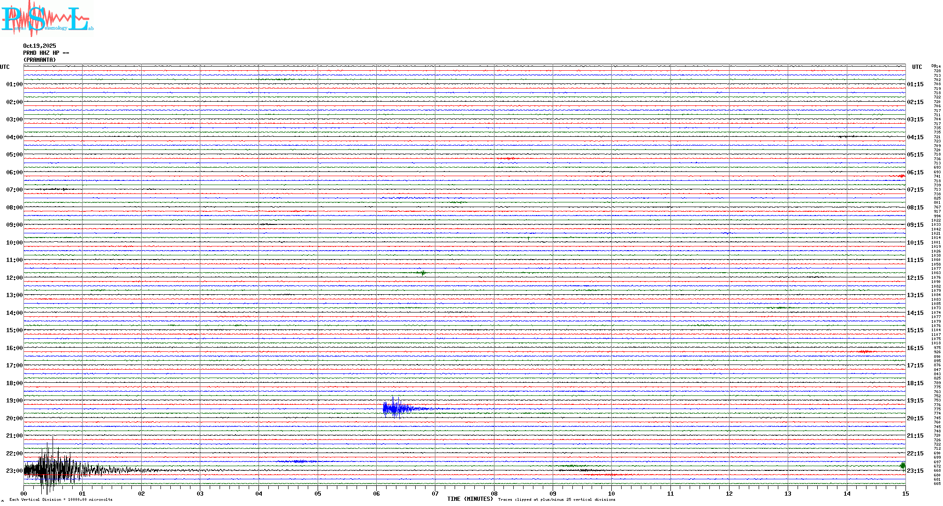Viewport: 943px width, 506px height.
Task: Click the right UTC axis label
Action: point(917,67)
